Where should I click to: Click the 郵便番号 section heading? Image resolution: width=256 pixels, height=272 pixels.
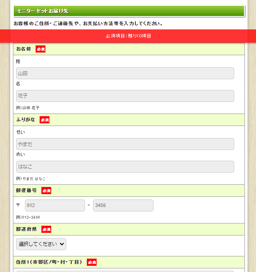26,191
